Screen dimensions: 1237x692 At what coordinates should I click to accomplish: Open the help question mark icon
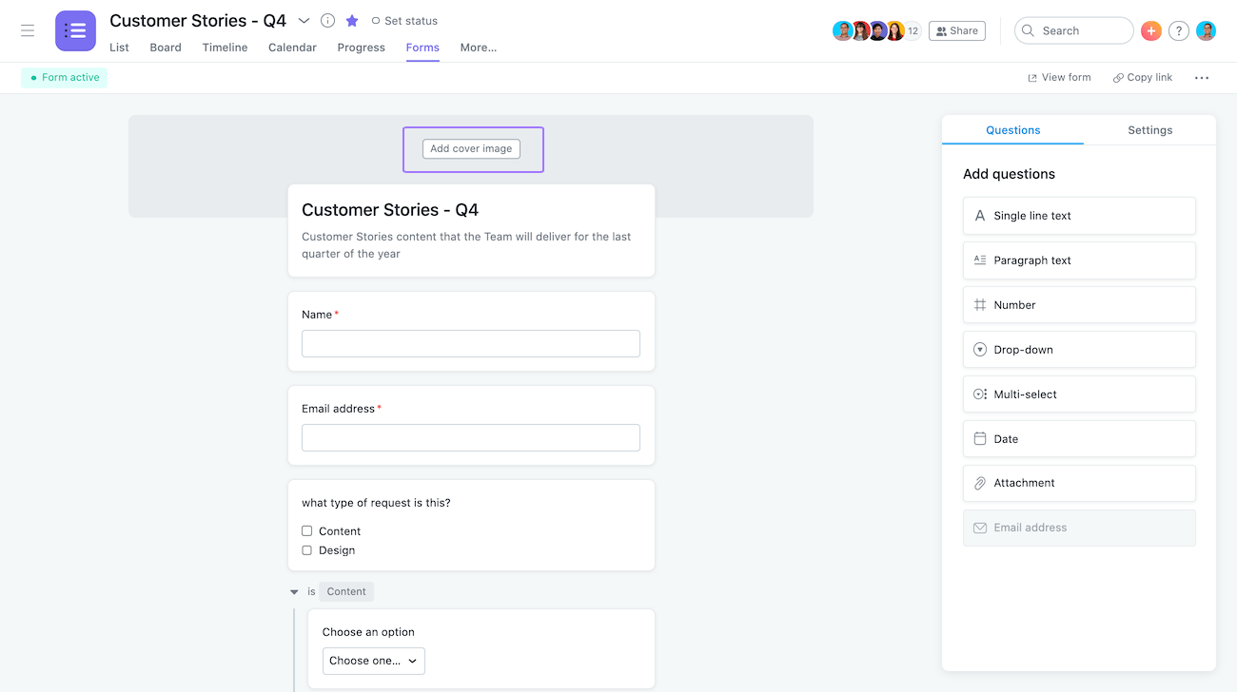tap(1178, 30)
